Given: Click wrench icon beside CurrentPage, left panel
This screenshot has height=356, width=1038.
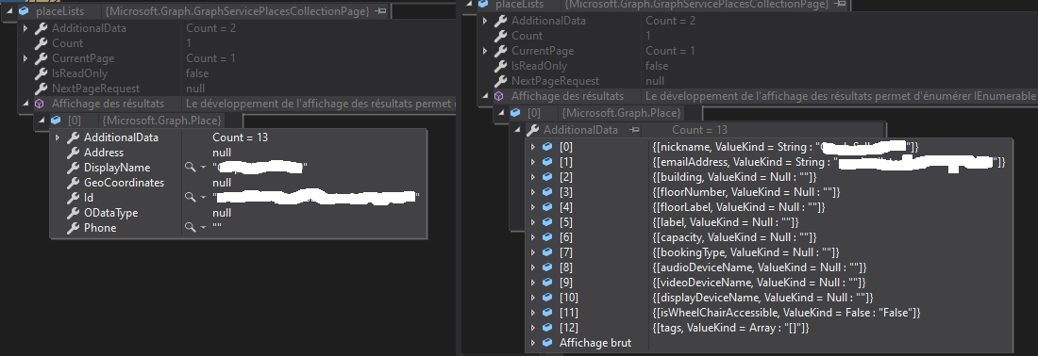Looking at the screenshot, I should coord(41,58).
